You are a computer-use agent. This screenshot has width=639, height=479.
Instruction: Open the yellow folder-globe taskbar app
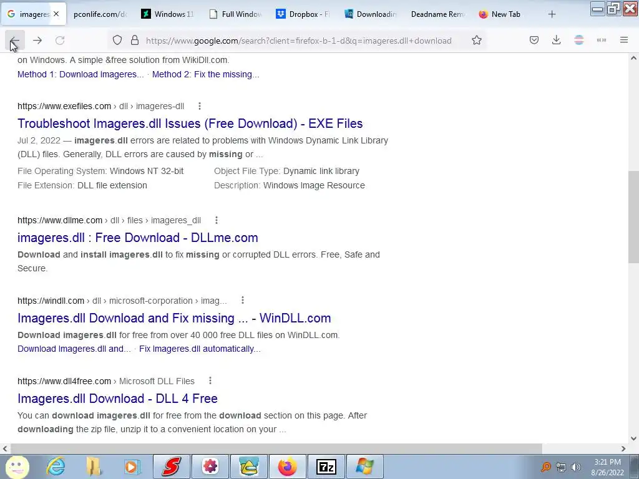(x=248, y=467)
